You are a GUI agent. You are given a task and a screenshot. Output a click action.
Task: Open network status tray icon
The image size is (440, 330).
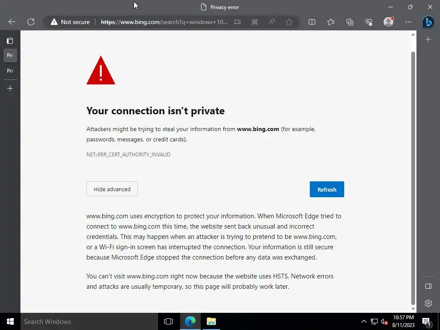(374, 321)
